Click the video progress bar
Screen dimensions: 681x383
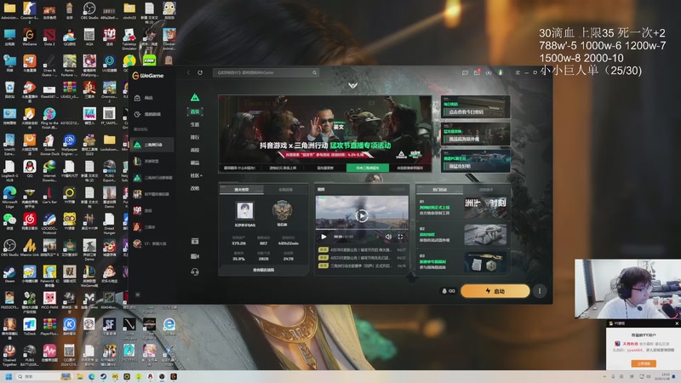point(362,229)
